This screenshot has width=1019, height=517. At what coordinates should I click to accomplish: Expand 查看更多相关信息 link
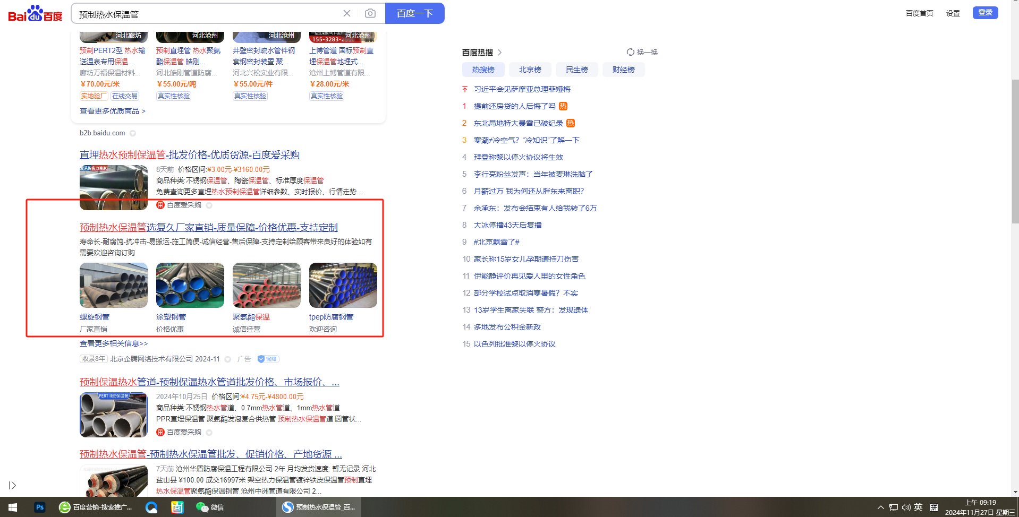point(114,343)
